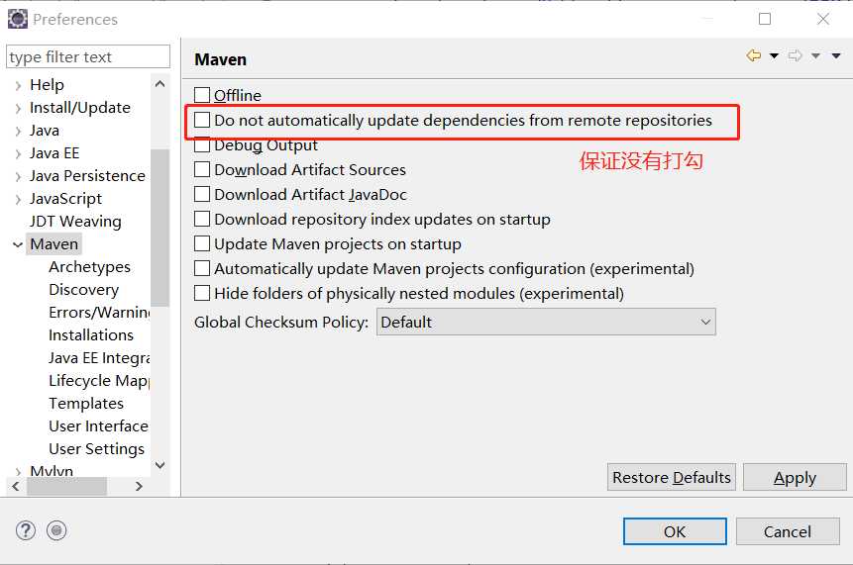This screenshot has height=565, width=853.
Task: Enable the Offline checkbox
Action: pos(202,96)
